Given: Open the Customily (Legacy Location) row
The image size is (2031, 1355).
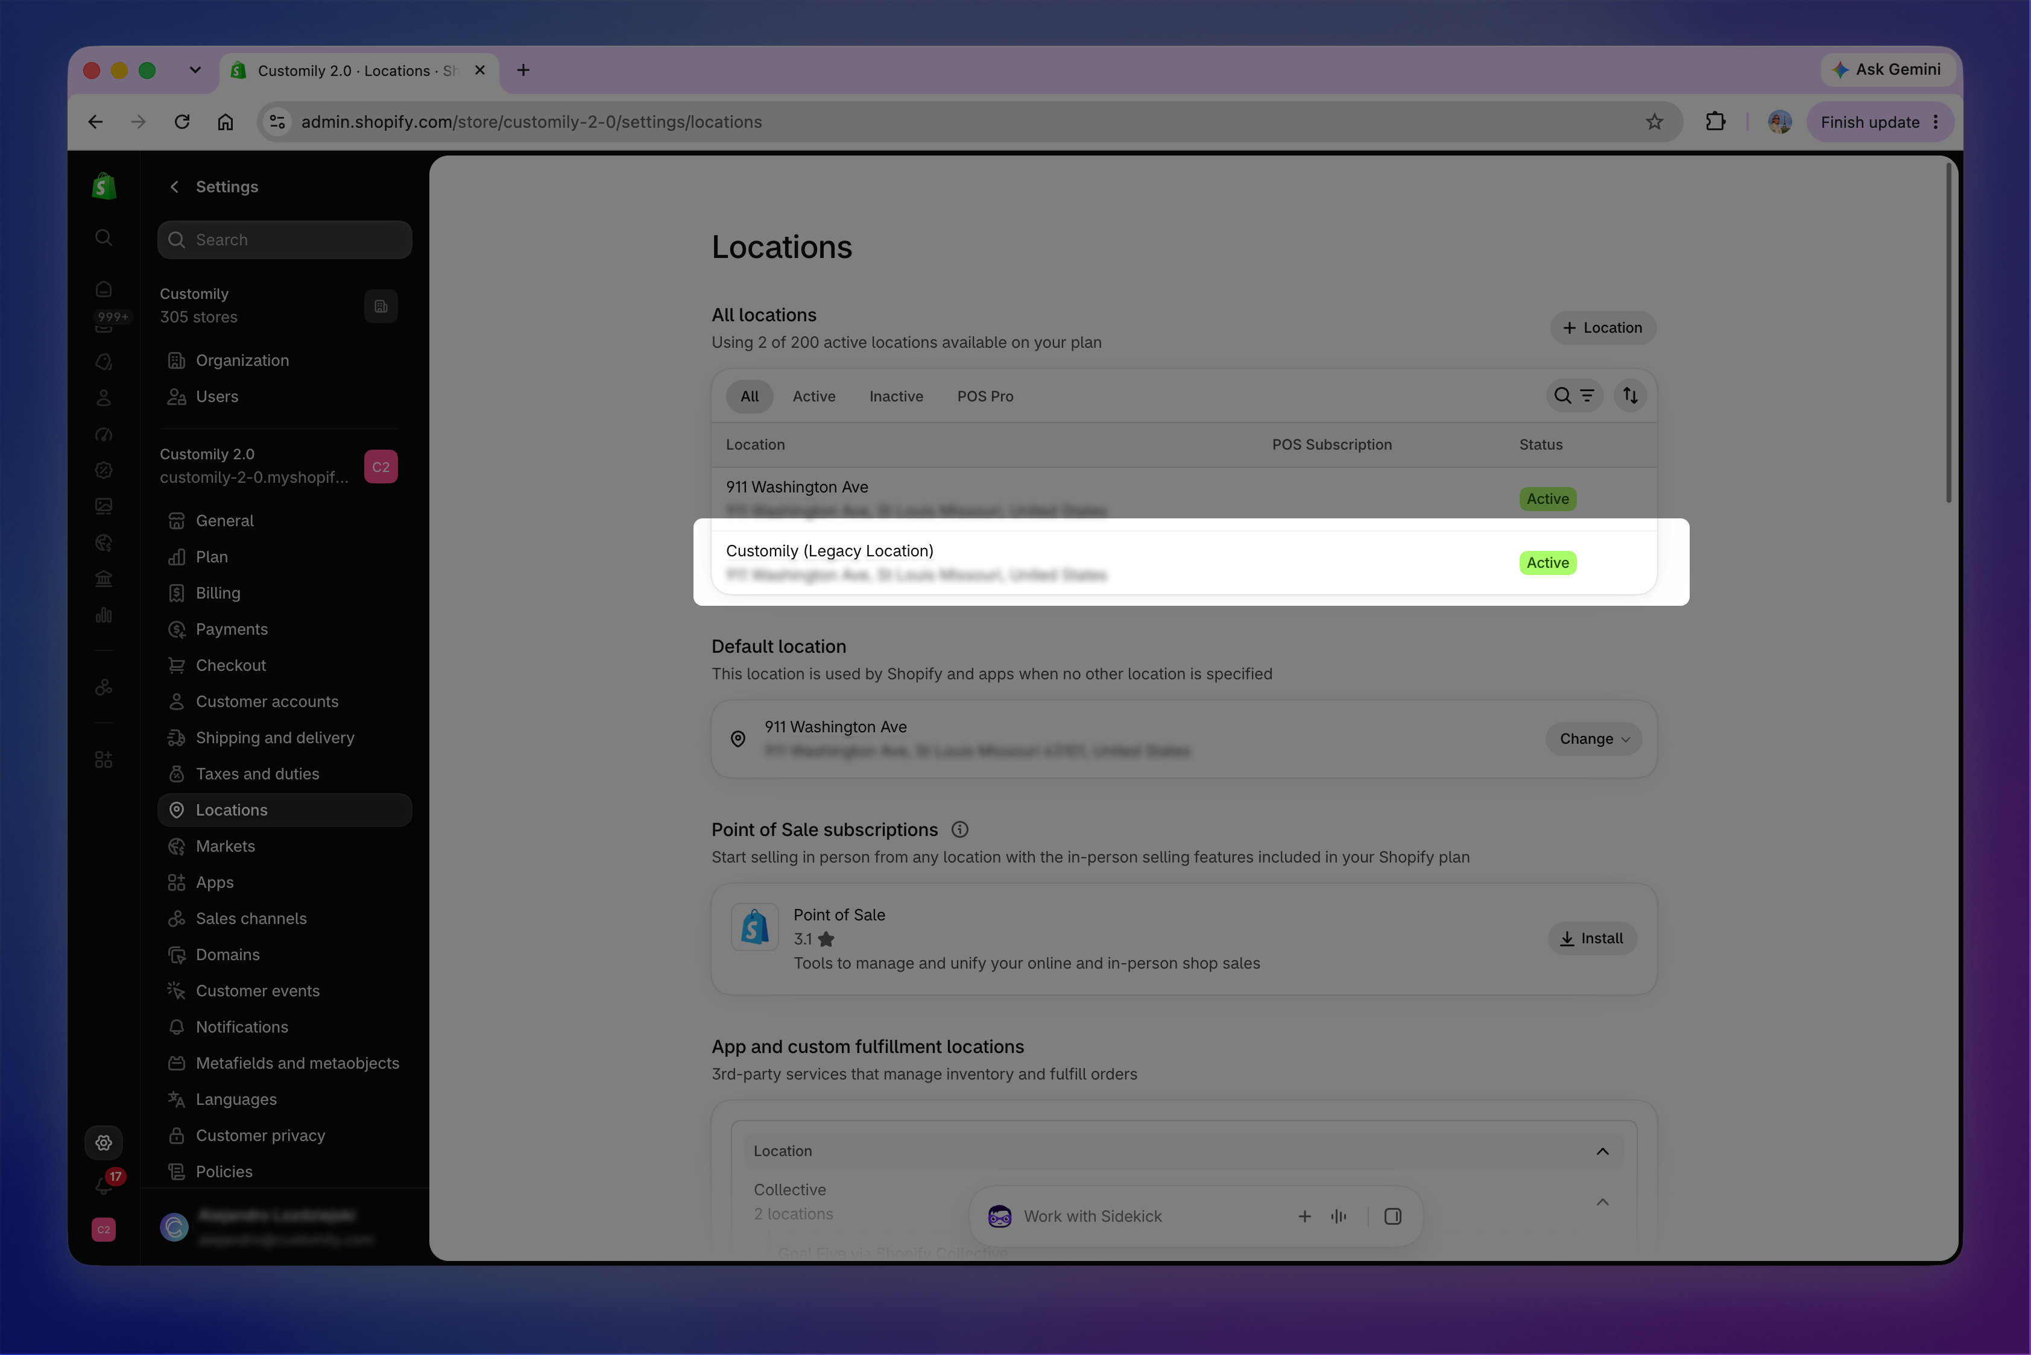Looking at the screenshot, I should coord(1184,562).
